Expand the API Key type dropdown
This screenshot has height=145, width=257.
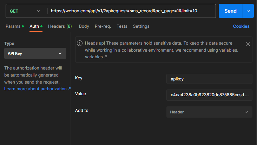[x=35, y=53]
